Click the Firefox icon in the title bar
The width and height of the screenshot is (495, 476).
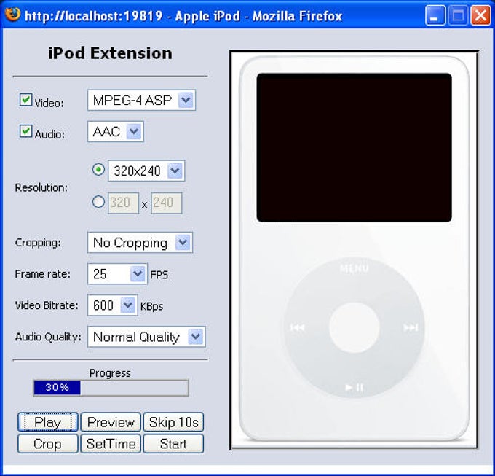[12, 15]
